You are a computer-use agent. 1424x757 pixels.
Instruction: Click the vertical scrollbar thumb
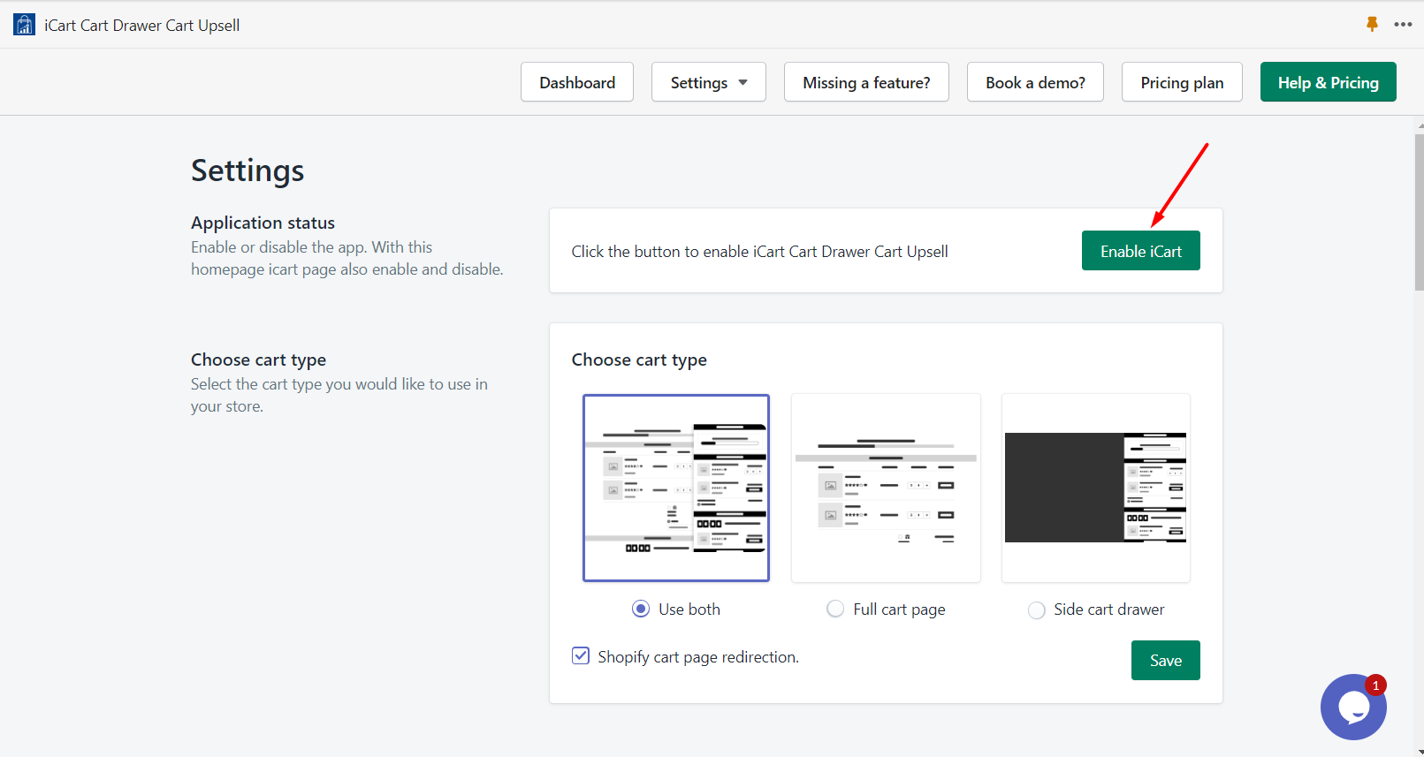[x=1419, y=212]
